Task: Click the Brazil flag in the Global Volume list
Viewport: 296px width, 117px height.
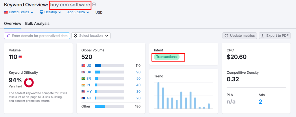Action: [x=83, y=79]
